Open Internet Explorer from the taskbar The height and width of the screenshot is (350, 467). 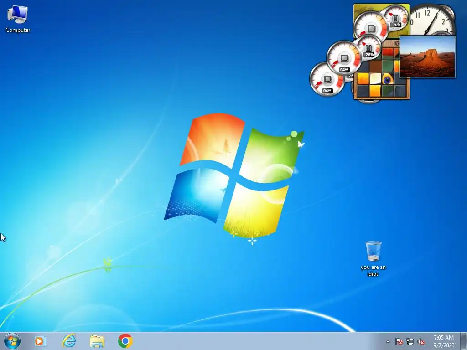pos(69,341)
